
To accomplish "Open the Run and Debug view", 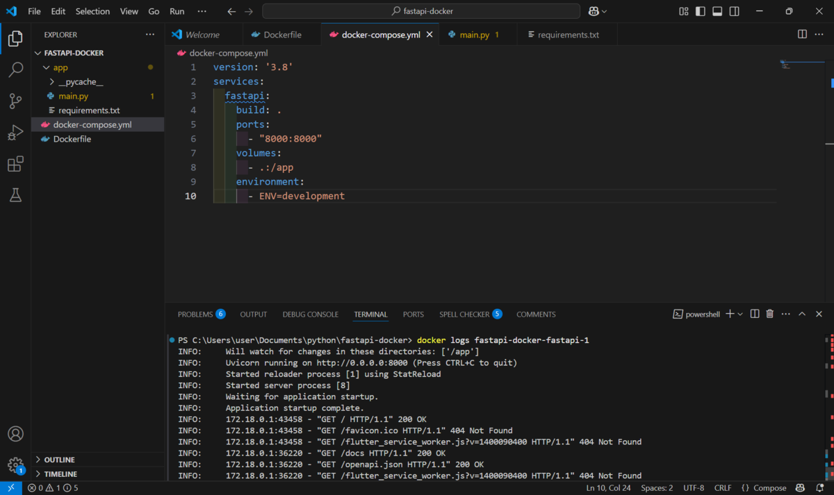I will (x=15, y=133).
